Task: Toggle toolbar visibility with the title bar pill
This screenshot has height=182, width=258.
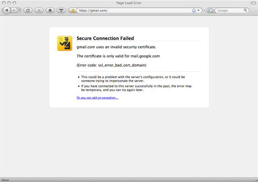Action: point(253,3)
